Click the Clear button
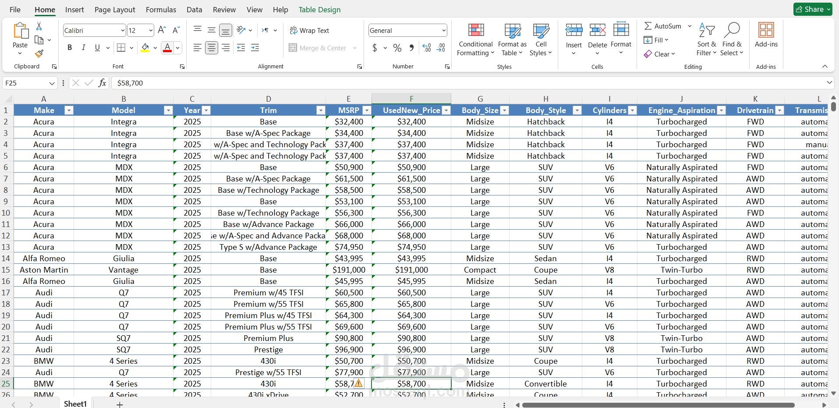The height and width of the screenshot is (408, 839). (x=659, y=54)
